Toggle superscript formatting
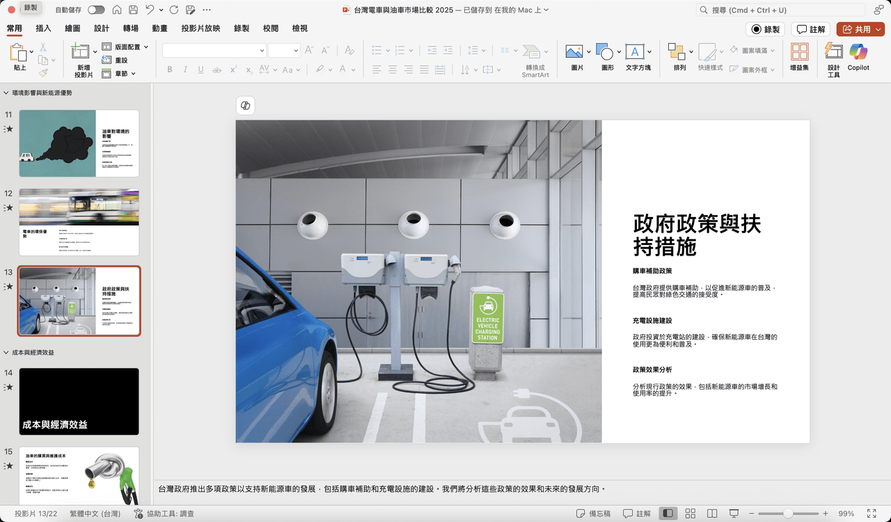Image resolution: width=891 pixels, height=522 pixels. point(233,70)
